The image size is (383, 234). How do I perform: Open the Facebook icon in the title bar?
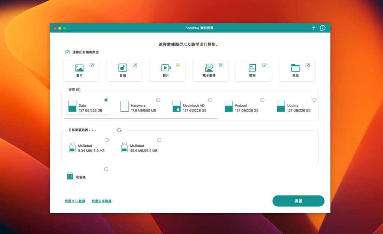[314, 28]
